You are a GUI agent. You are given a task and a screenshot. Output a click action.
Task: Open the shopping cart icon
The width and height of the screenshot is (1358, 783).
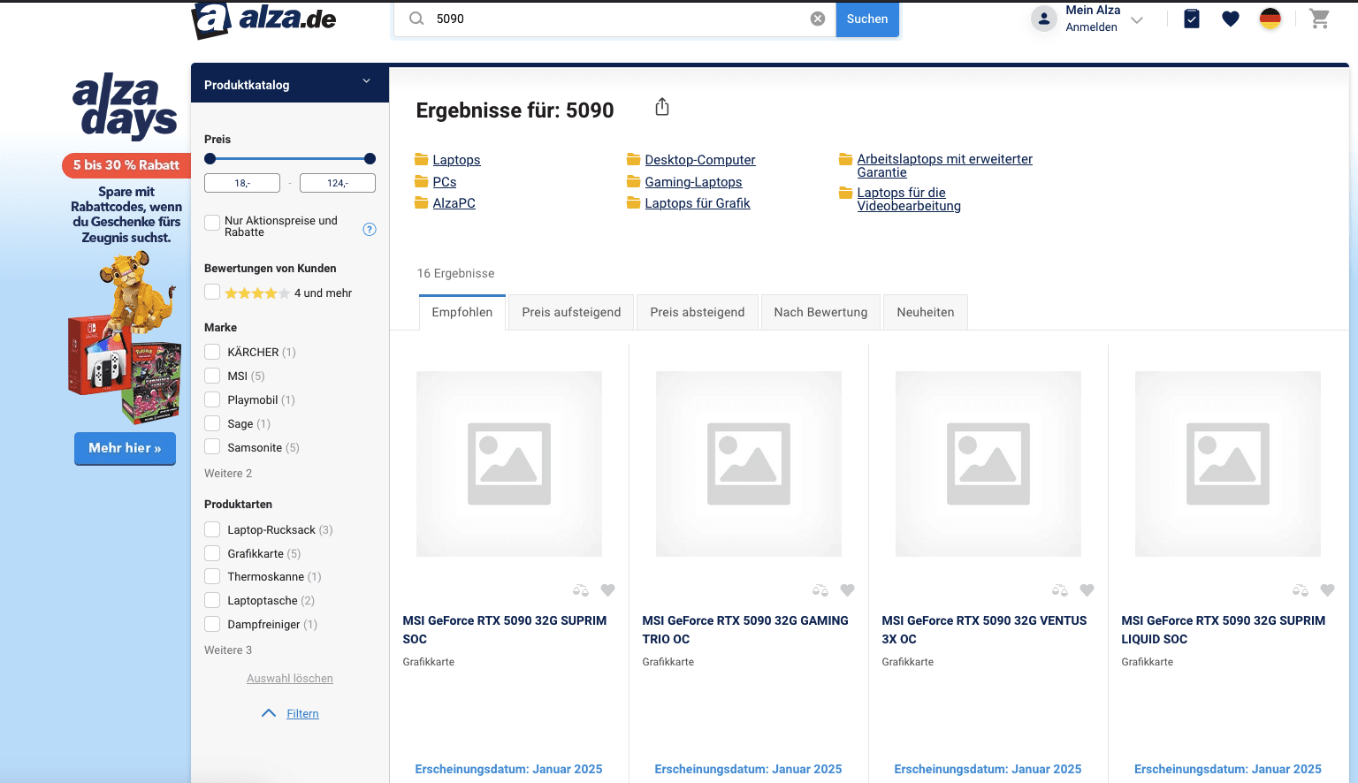coord(1319,19)
